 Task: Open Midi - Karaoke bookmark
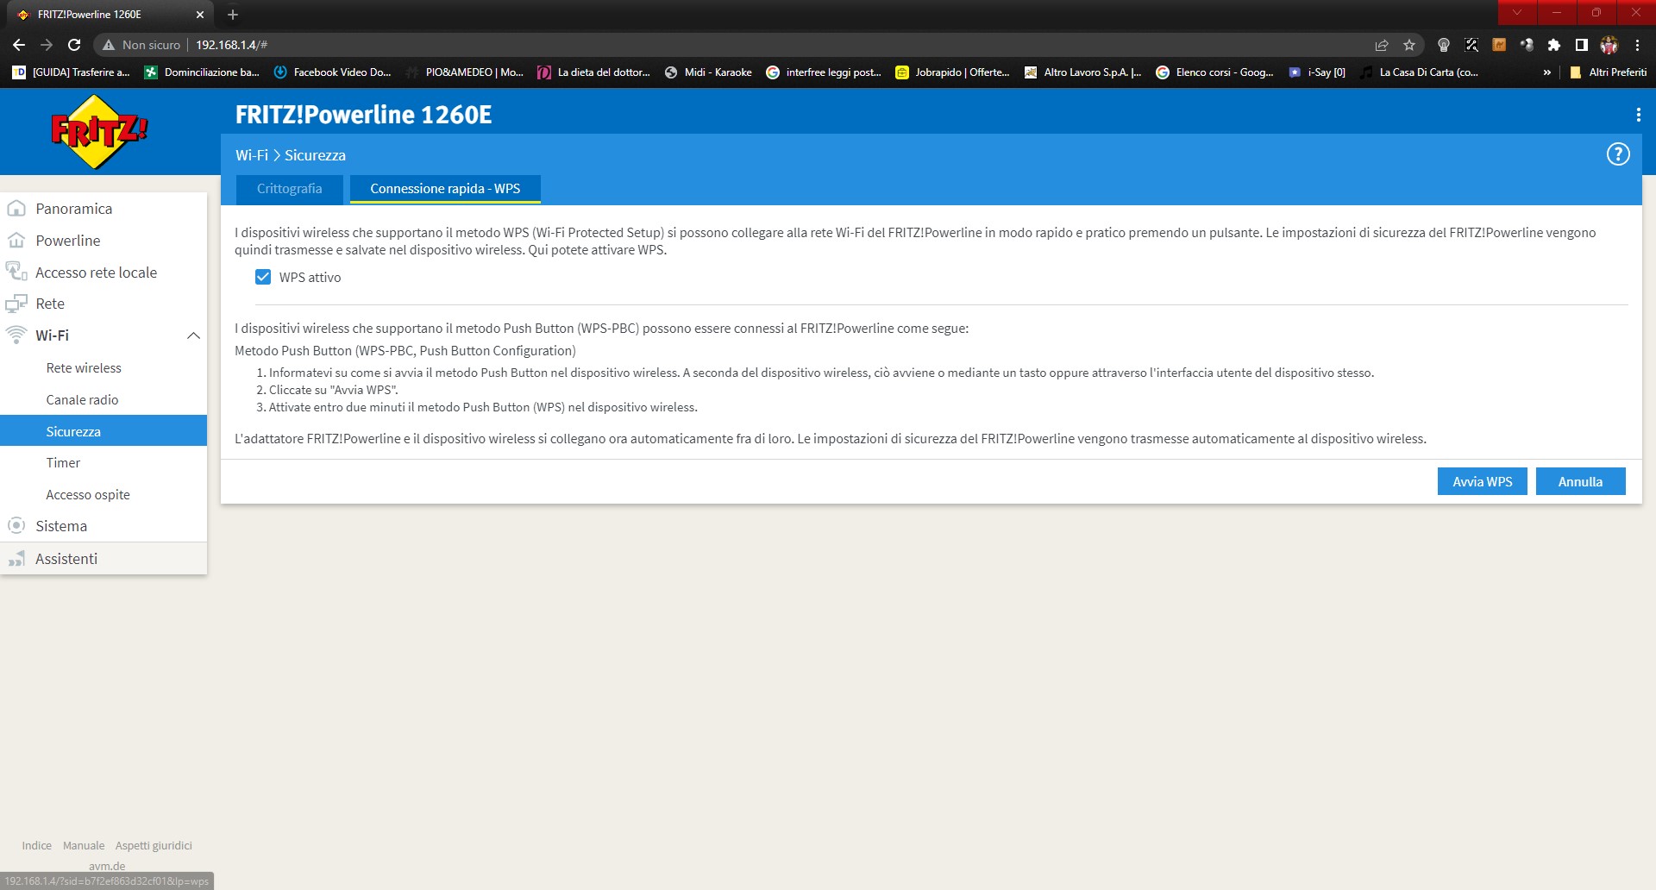[708, 72]
